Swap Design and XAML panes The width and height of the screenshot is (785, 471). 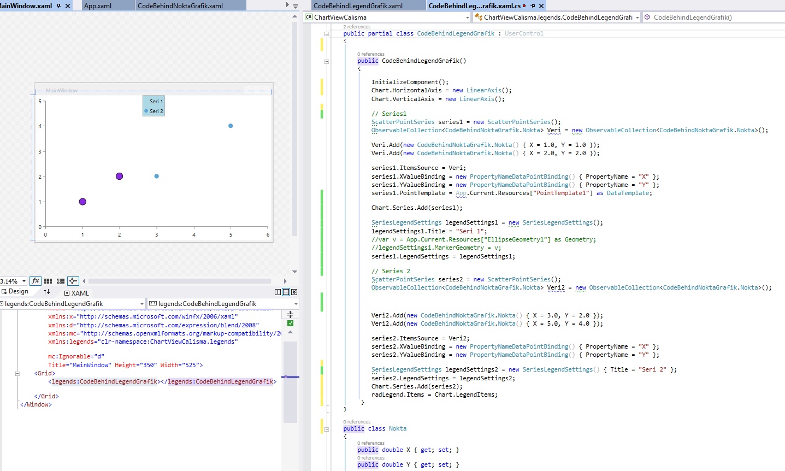click(x=46, y=292)
